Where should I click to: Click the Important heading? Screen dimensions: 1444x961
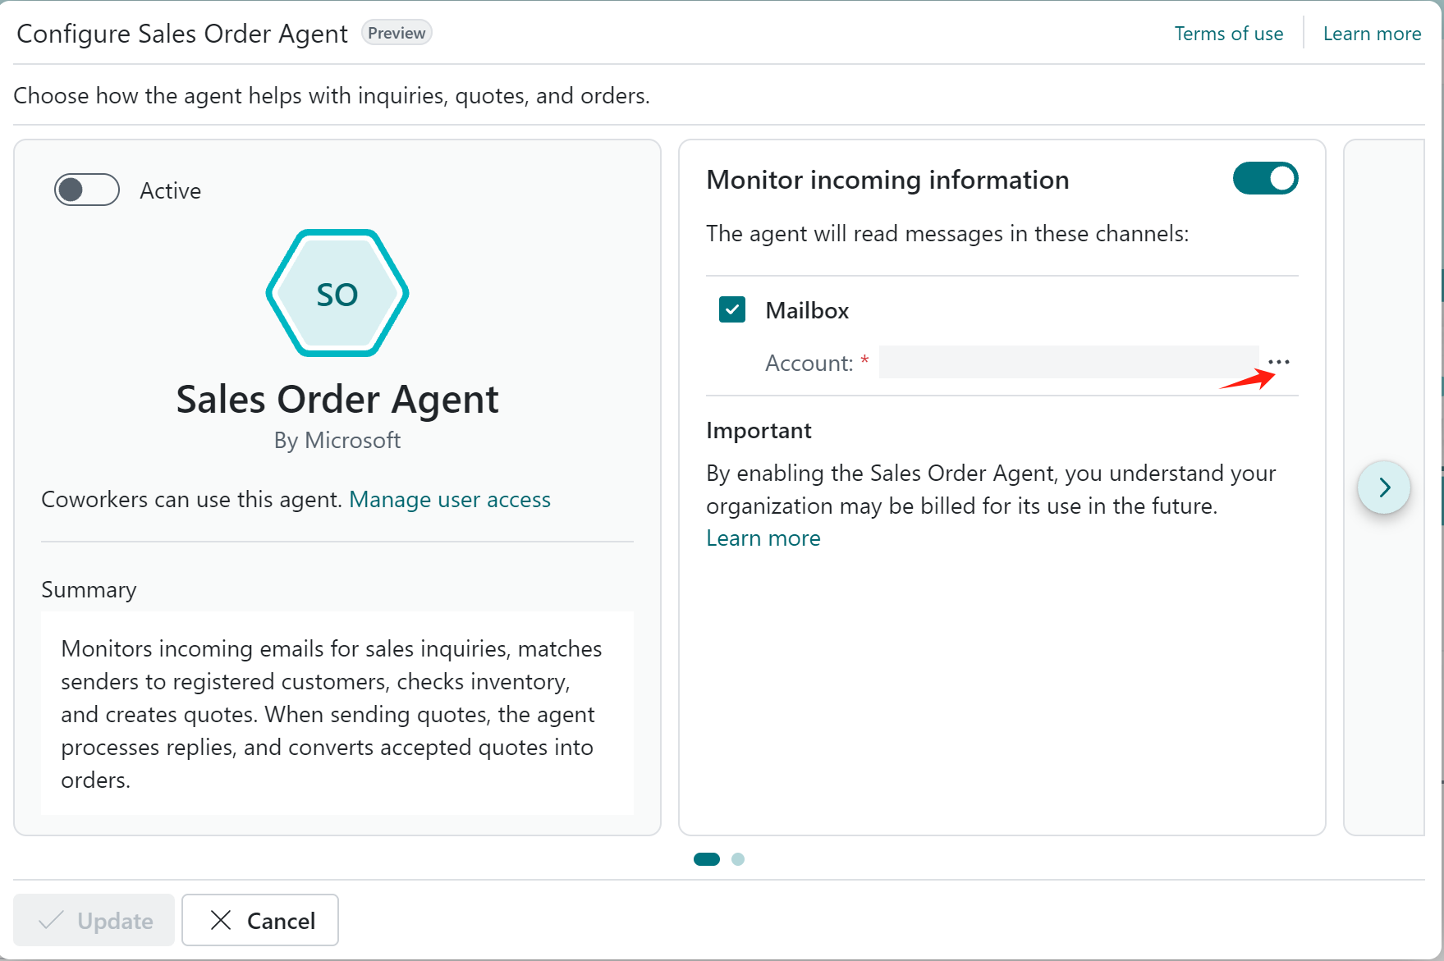click(x=759, y=431)
